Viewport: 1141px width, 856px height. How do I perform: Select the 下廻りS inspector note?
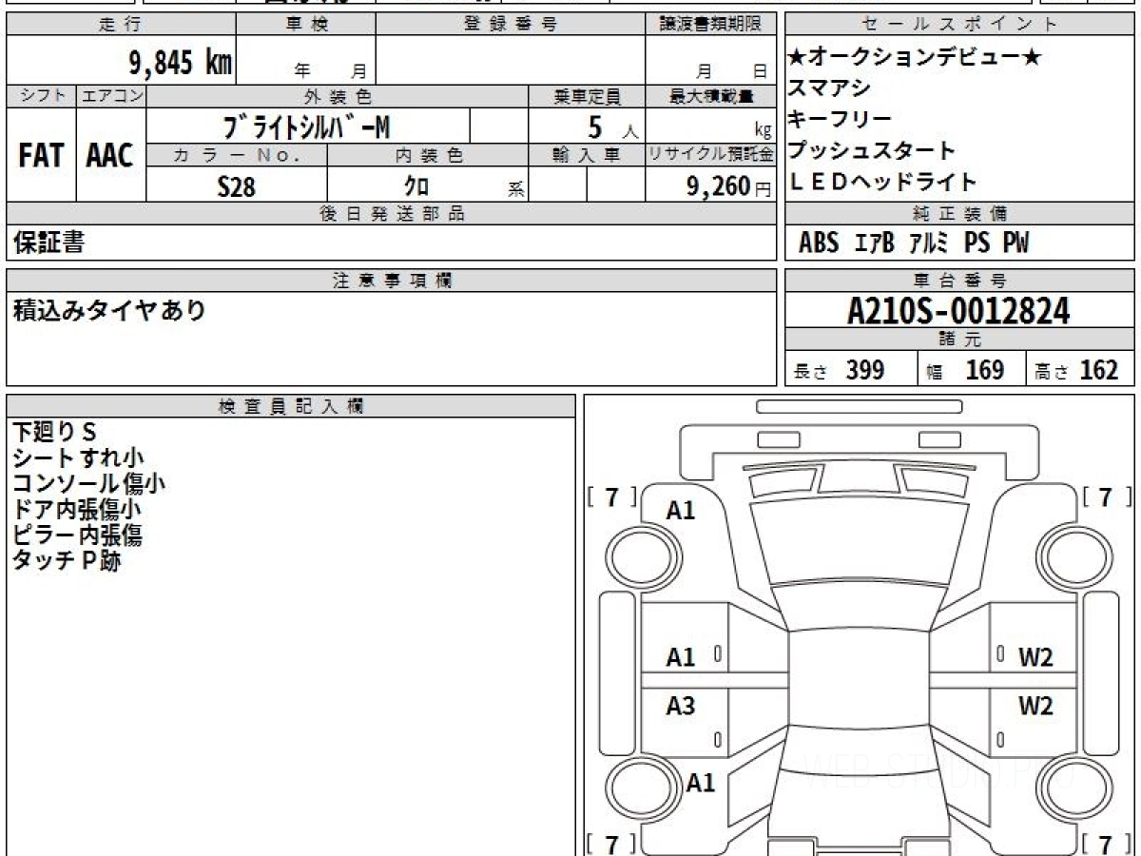[55, 433]
